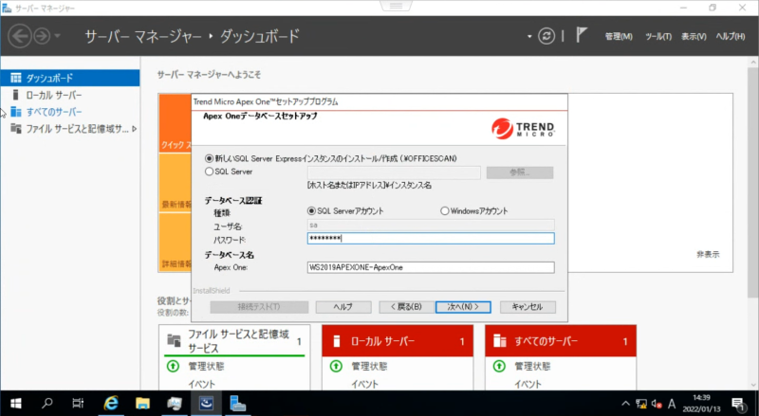Click the Apex One database name field
This screenshot has width=759, height=416.
(x=431, y=267)
